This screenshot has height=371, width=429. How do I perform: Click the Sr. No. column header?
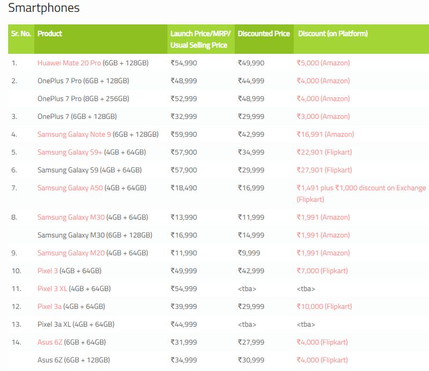tap(21, 34)
